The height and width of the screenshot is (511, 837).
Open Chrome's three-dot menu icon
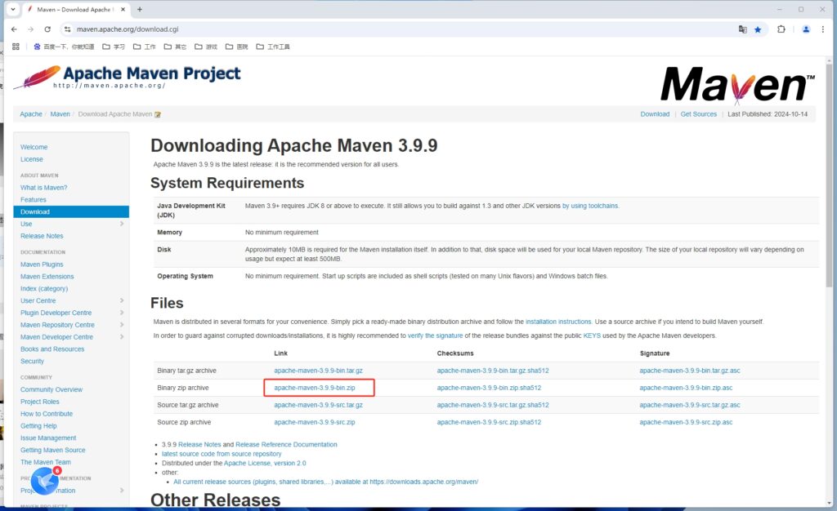pyautogui.click(x=824, y=29)
